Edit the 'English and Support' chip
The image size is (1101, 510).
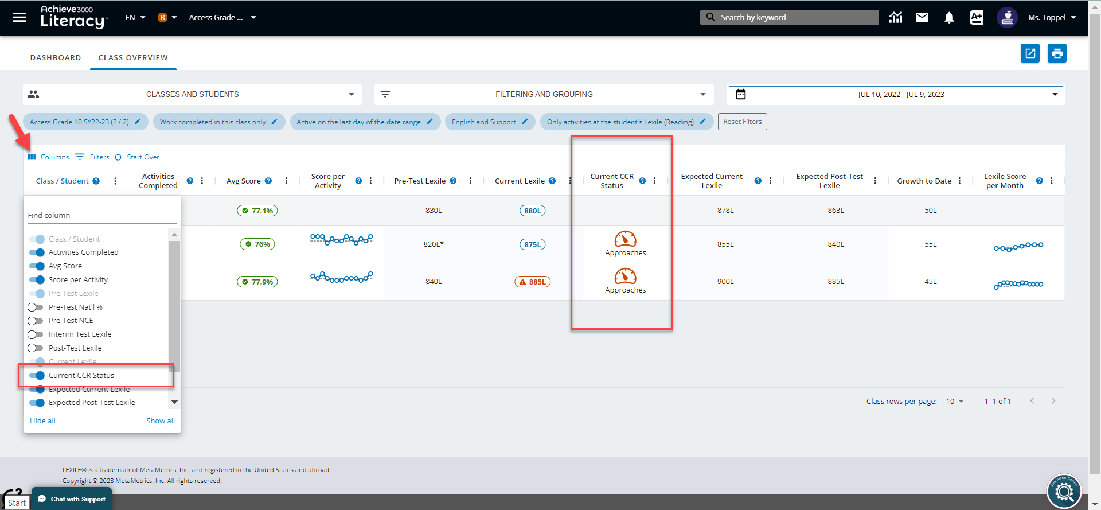(x=525, y=122)
